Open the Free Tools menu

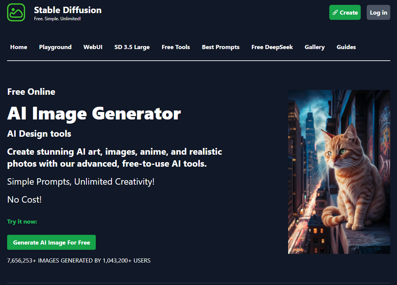pyautogui.click(x=175, y=47)
